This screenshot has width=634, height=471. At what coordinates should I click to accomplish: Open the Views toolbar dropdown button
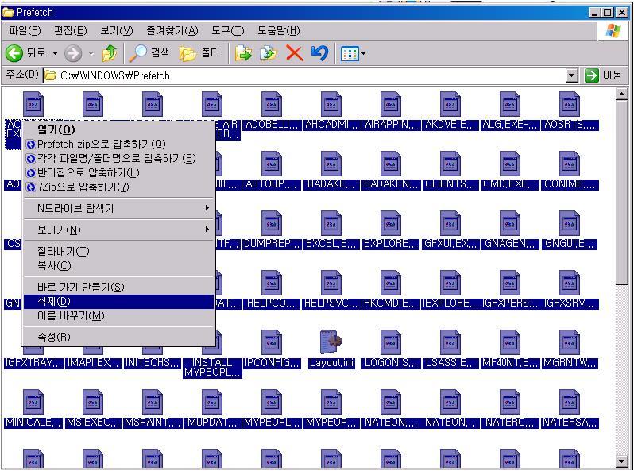353,53
